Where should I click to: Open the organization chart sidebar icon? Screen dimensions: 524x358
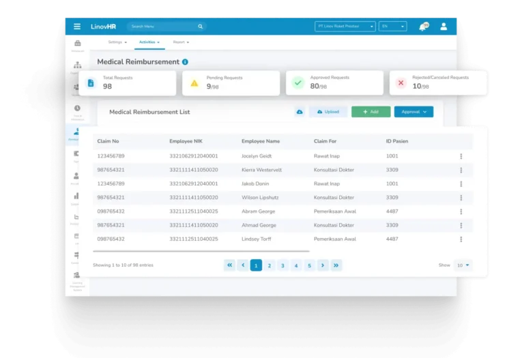click(78, 65)
